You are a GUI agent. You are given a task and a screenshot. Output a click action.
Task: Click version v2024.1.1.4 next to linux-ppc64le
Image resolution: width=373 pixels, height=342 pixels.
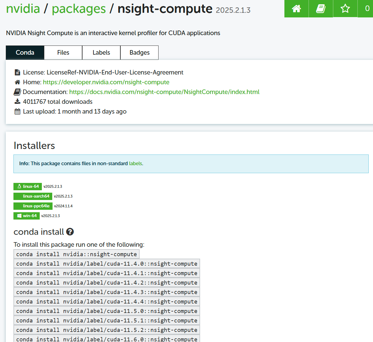coord(63,206)
